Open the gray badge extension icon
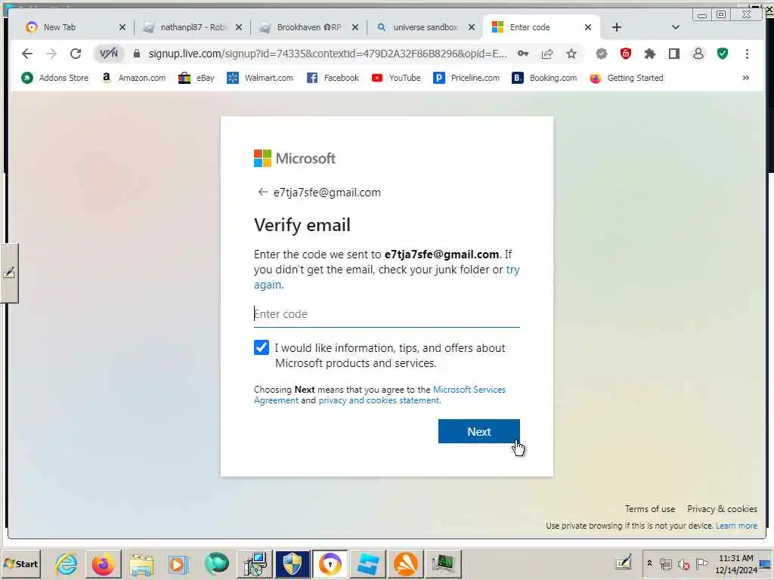Screen dimensions: 774x580 [x=601, y=54]
